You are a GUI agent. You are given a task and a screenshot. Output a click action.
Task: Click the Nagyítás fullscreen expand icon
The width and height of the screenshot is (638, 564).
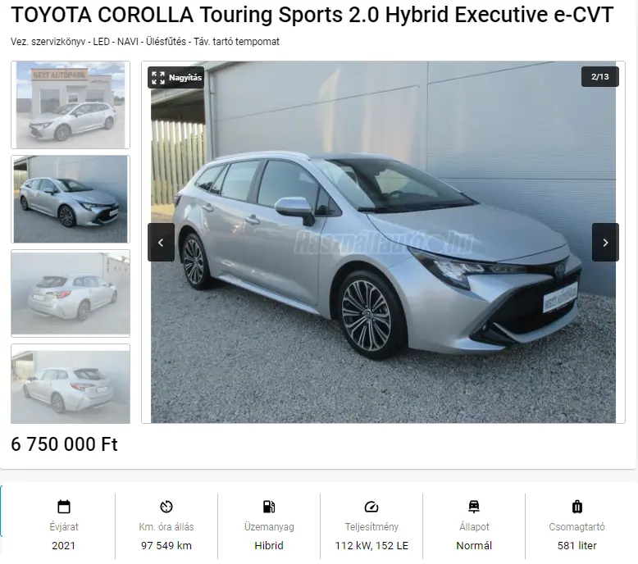158,77
